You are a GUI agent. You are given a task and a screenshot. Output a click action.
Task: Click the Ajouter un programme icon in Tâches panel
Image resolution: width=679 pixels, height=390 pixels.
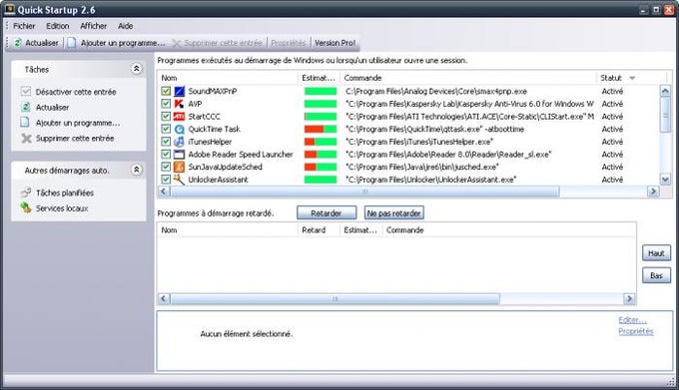coord(25,123)
